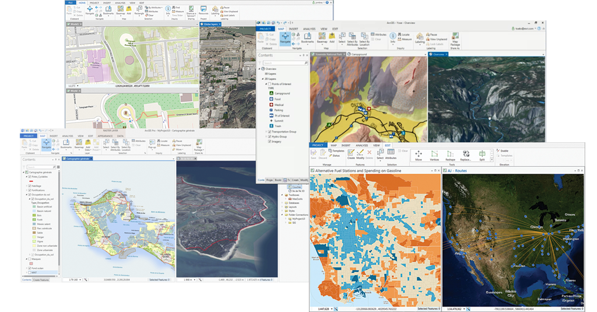Check the Points of Interest layer checkbox
This screenshot has width=597, height=312.
coord(268,84)
